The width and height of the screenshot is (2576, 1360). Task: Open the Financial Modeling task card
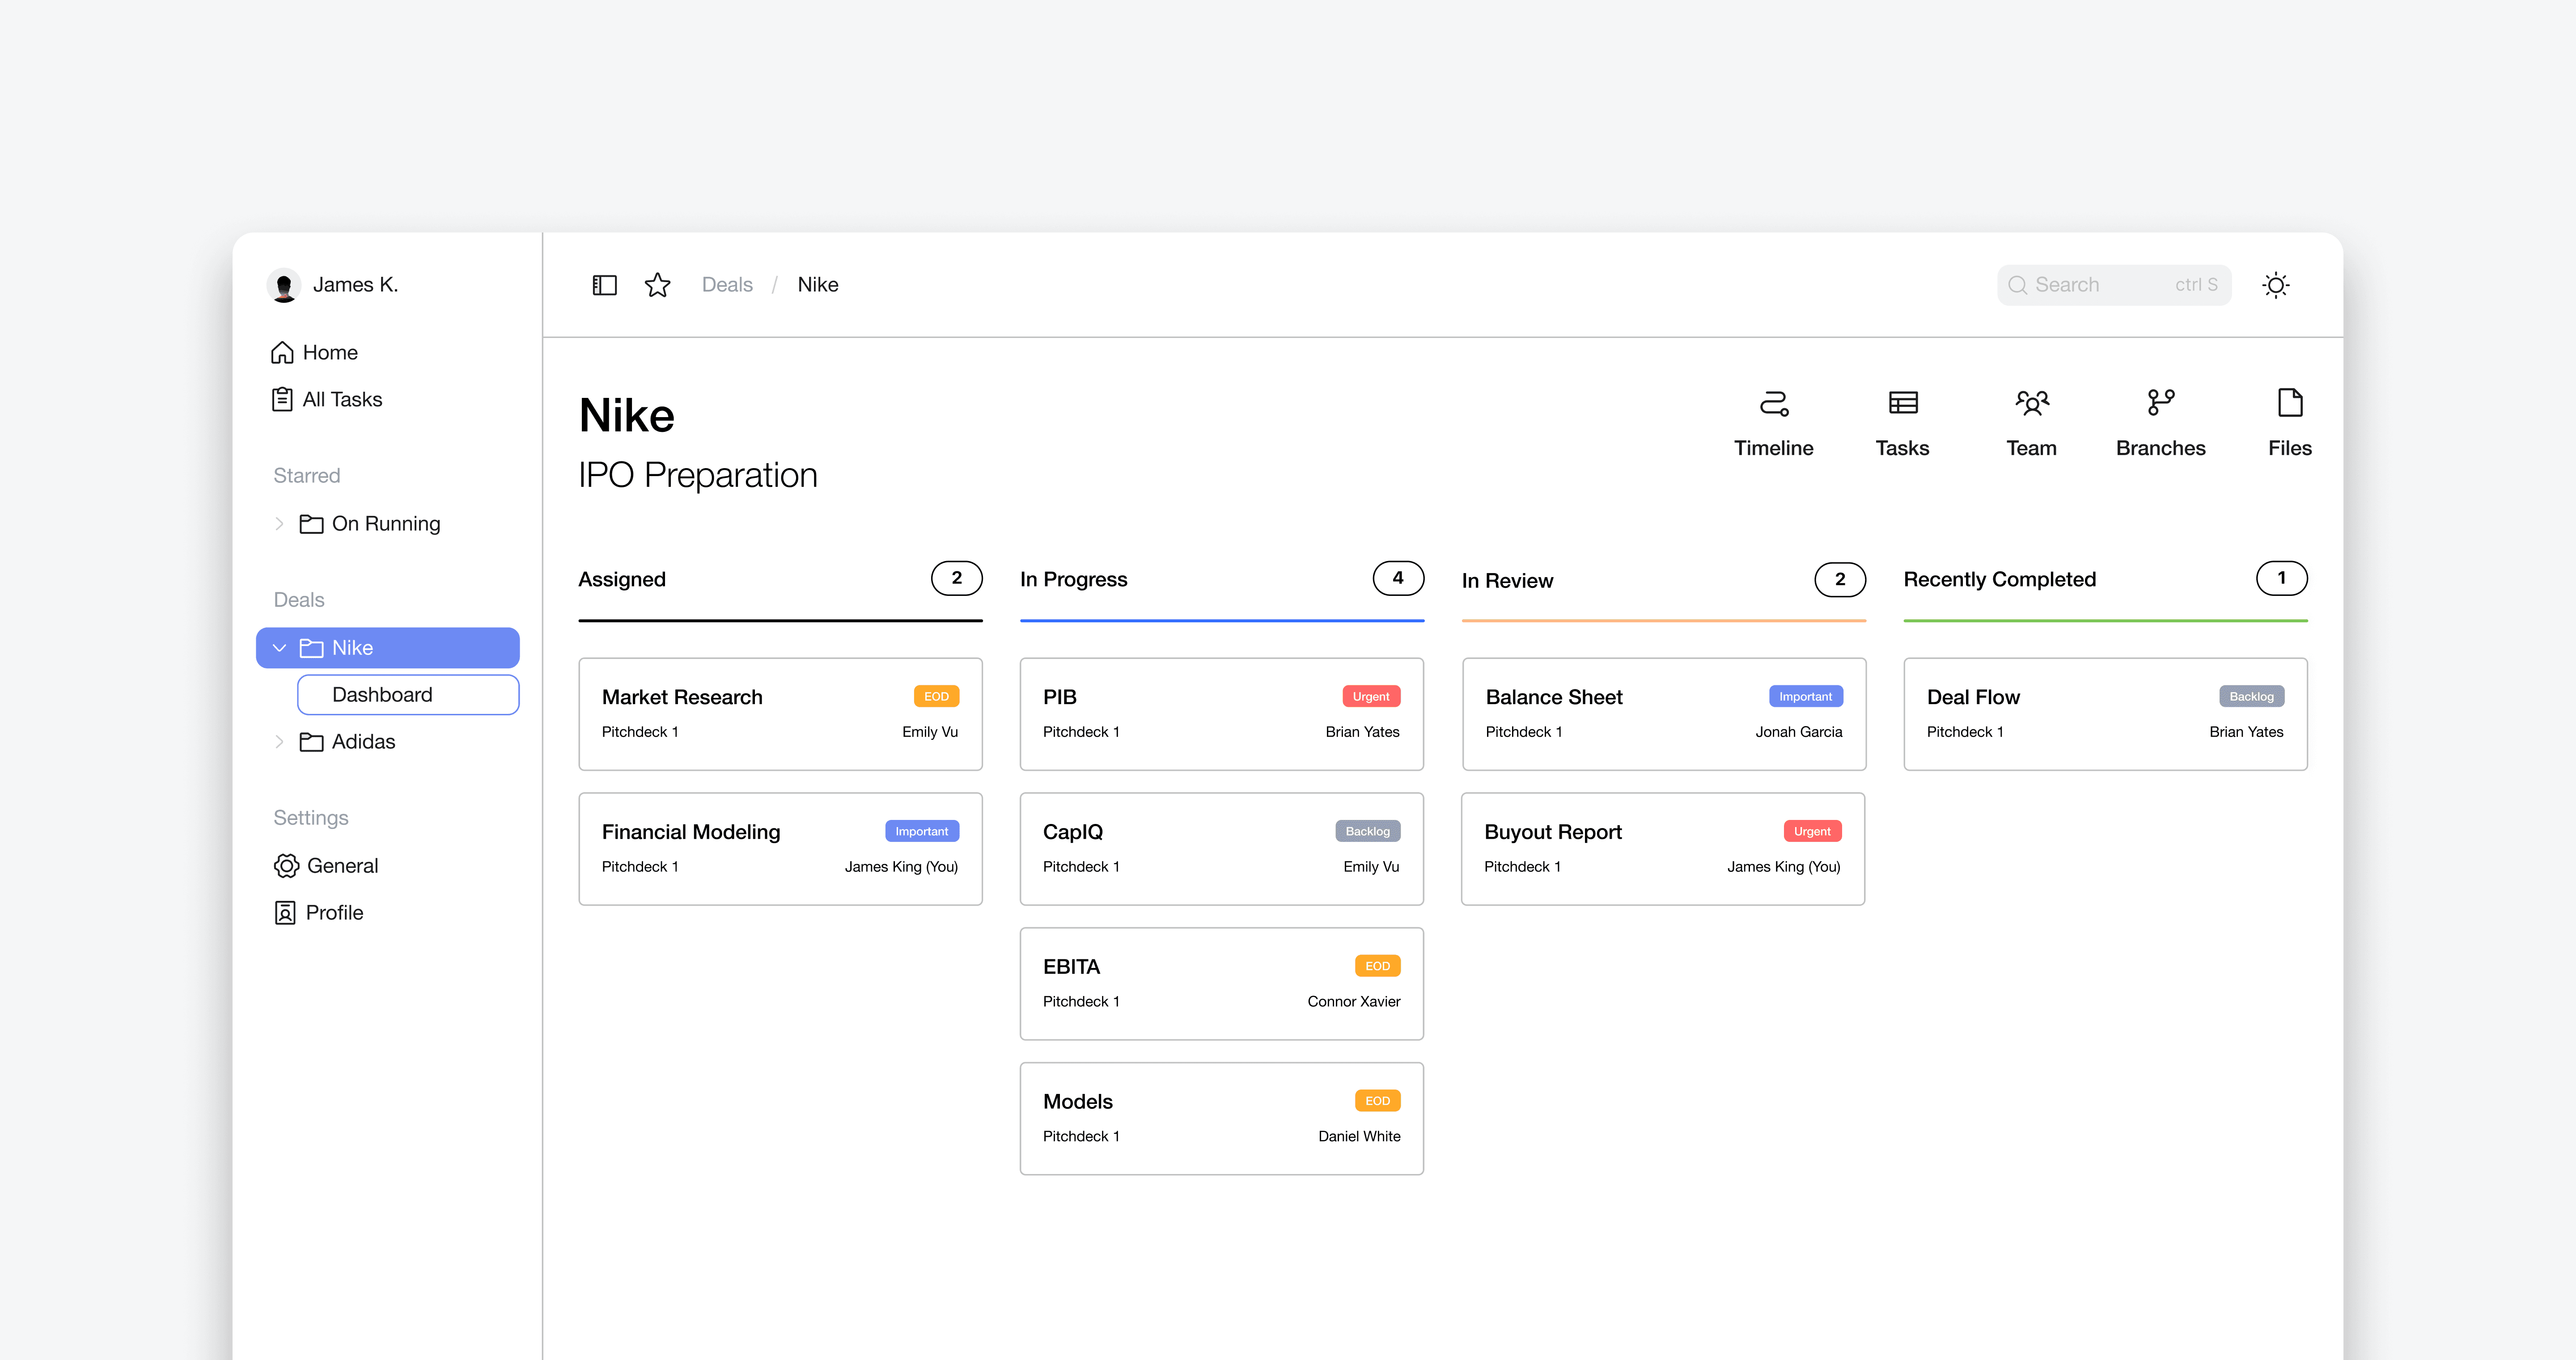780,849
